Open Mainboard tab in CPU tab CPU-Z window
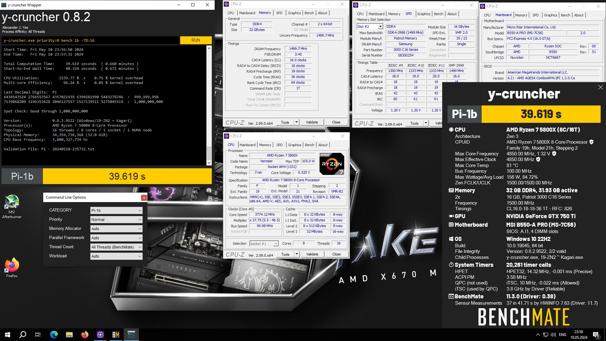The height and width of the screenshot is (341, 606). (x=247, y=145)
